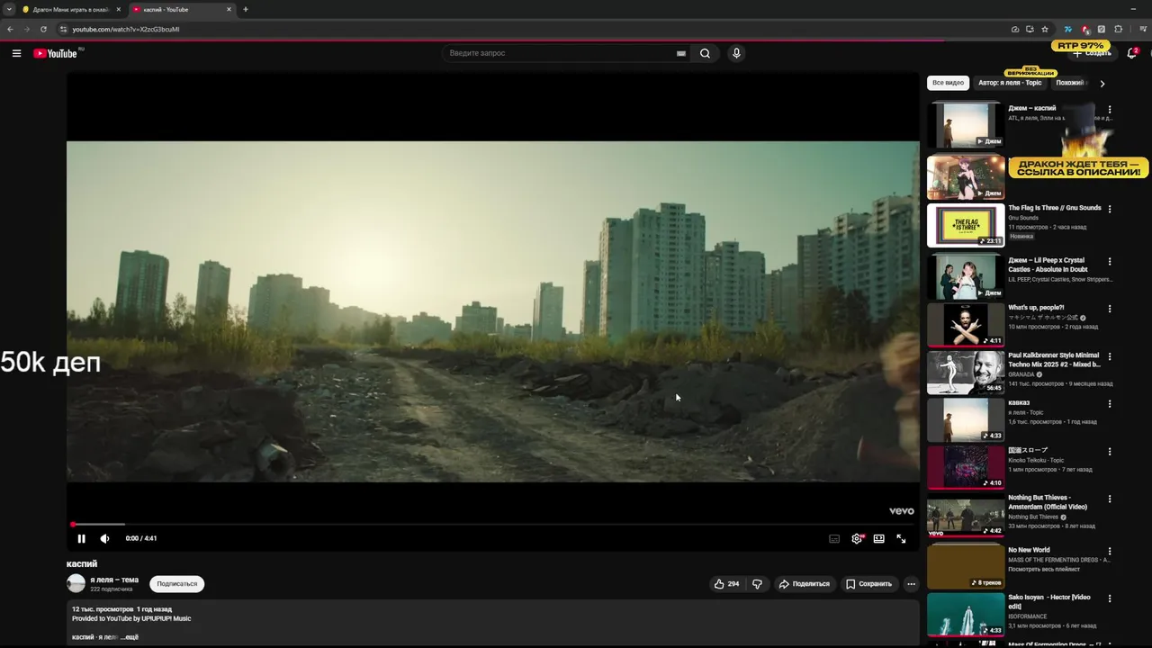Open Nothing But Thieves - Amsterdam video
Viewport: 1152px width, 648px height.
[x=966, y=517]
